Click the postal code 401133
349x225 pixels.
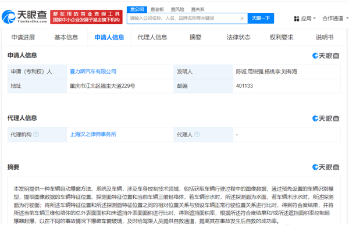pyautogui.click(x=244, y=86)
